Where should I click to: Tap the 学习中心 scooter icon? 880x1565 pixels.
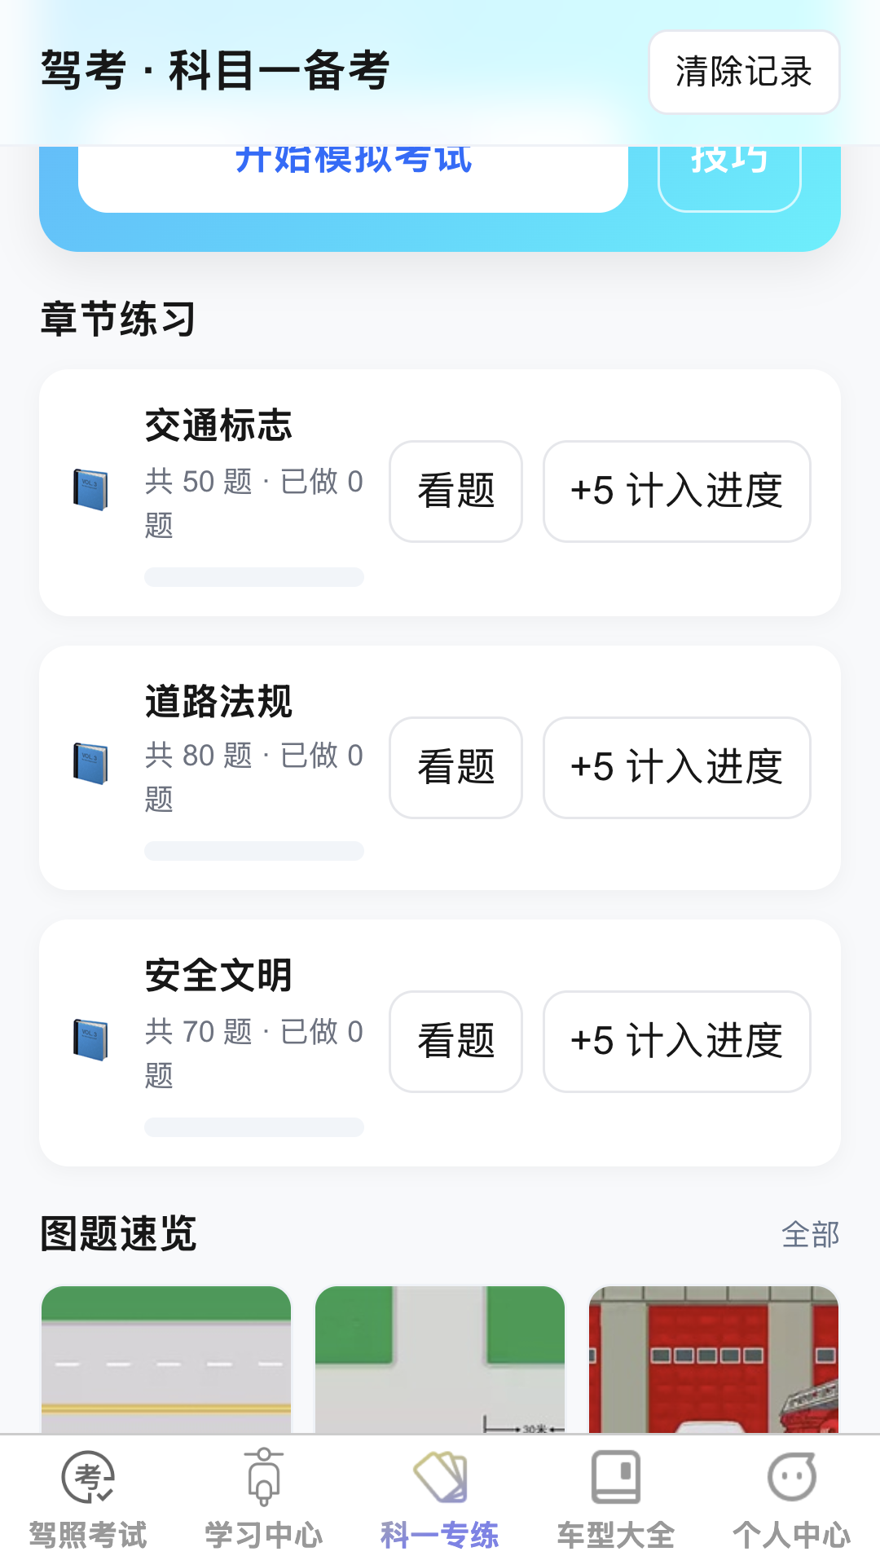click(264, 1477)
